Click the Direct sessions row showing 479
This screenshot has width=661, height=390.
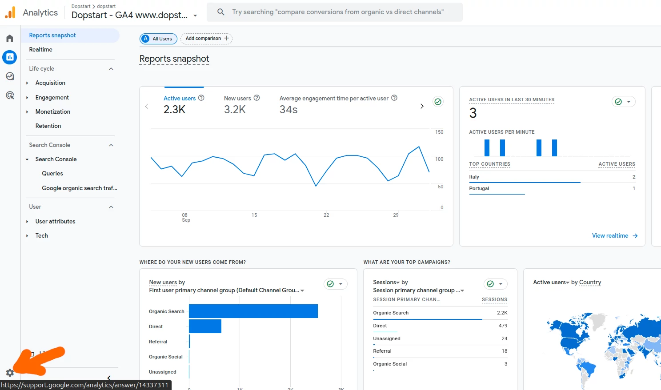pyautogui.click(x=440, y=326)
